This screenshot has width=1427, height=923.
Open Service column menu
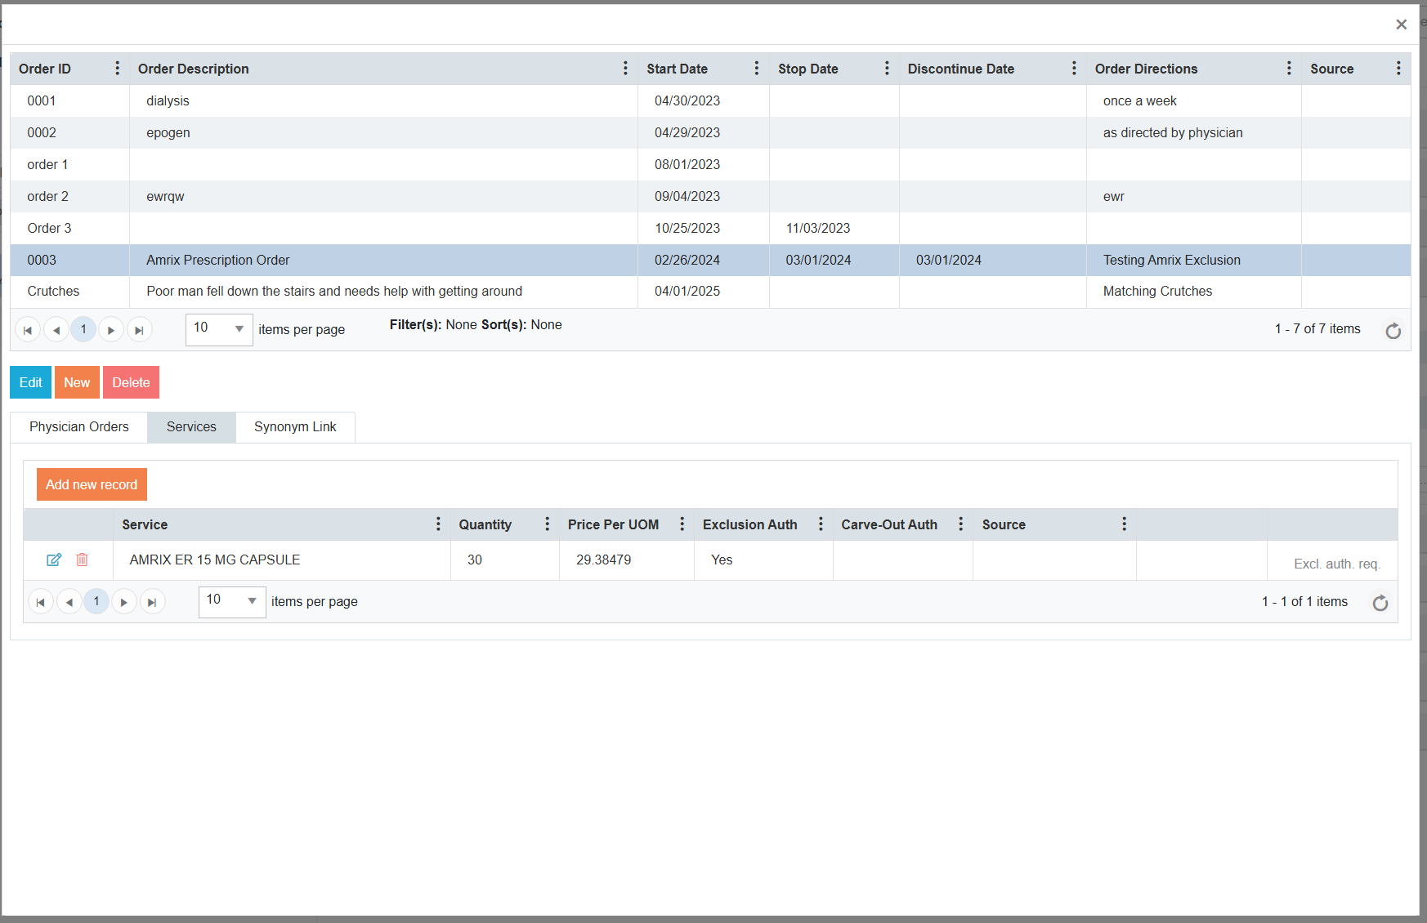pos(438,524)
